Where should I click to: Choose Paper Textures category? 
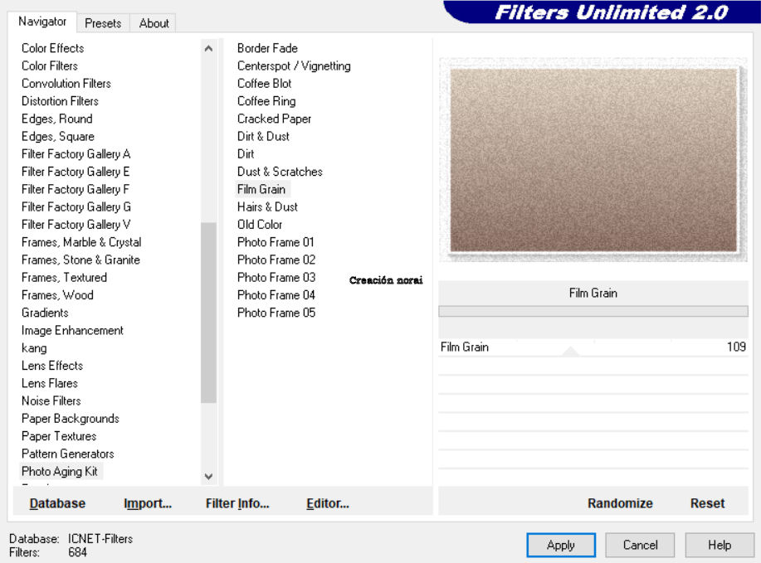(59, 436)
